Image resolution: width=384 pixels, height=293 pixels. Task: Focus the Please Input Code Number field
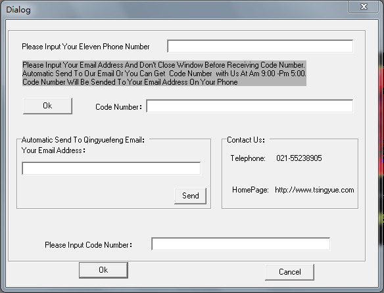(x=241, y=244)
